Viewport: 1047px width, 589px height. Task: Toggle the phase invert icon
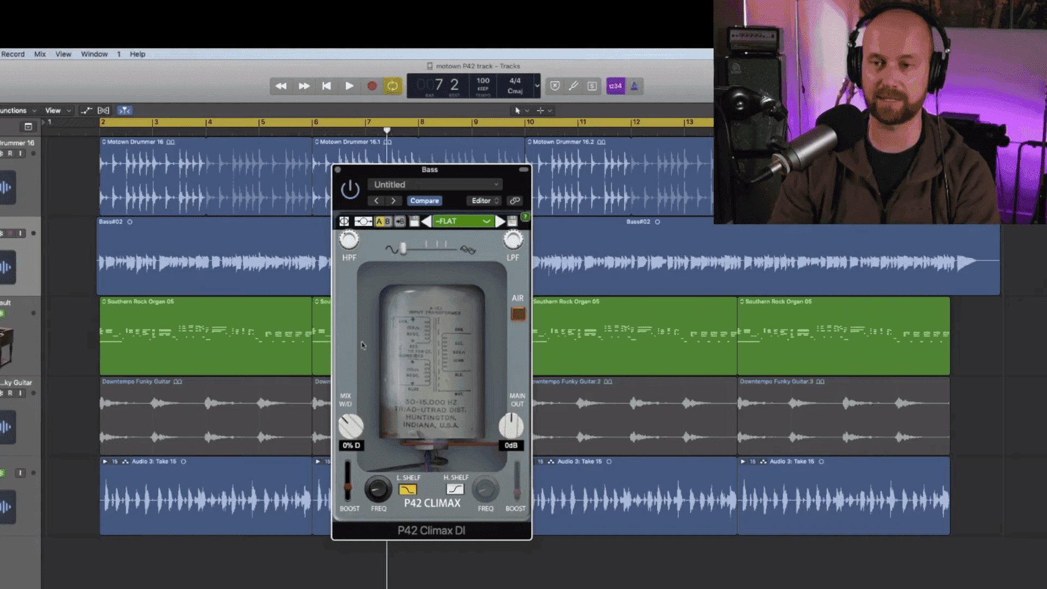click(x=344, y=221)
